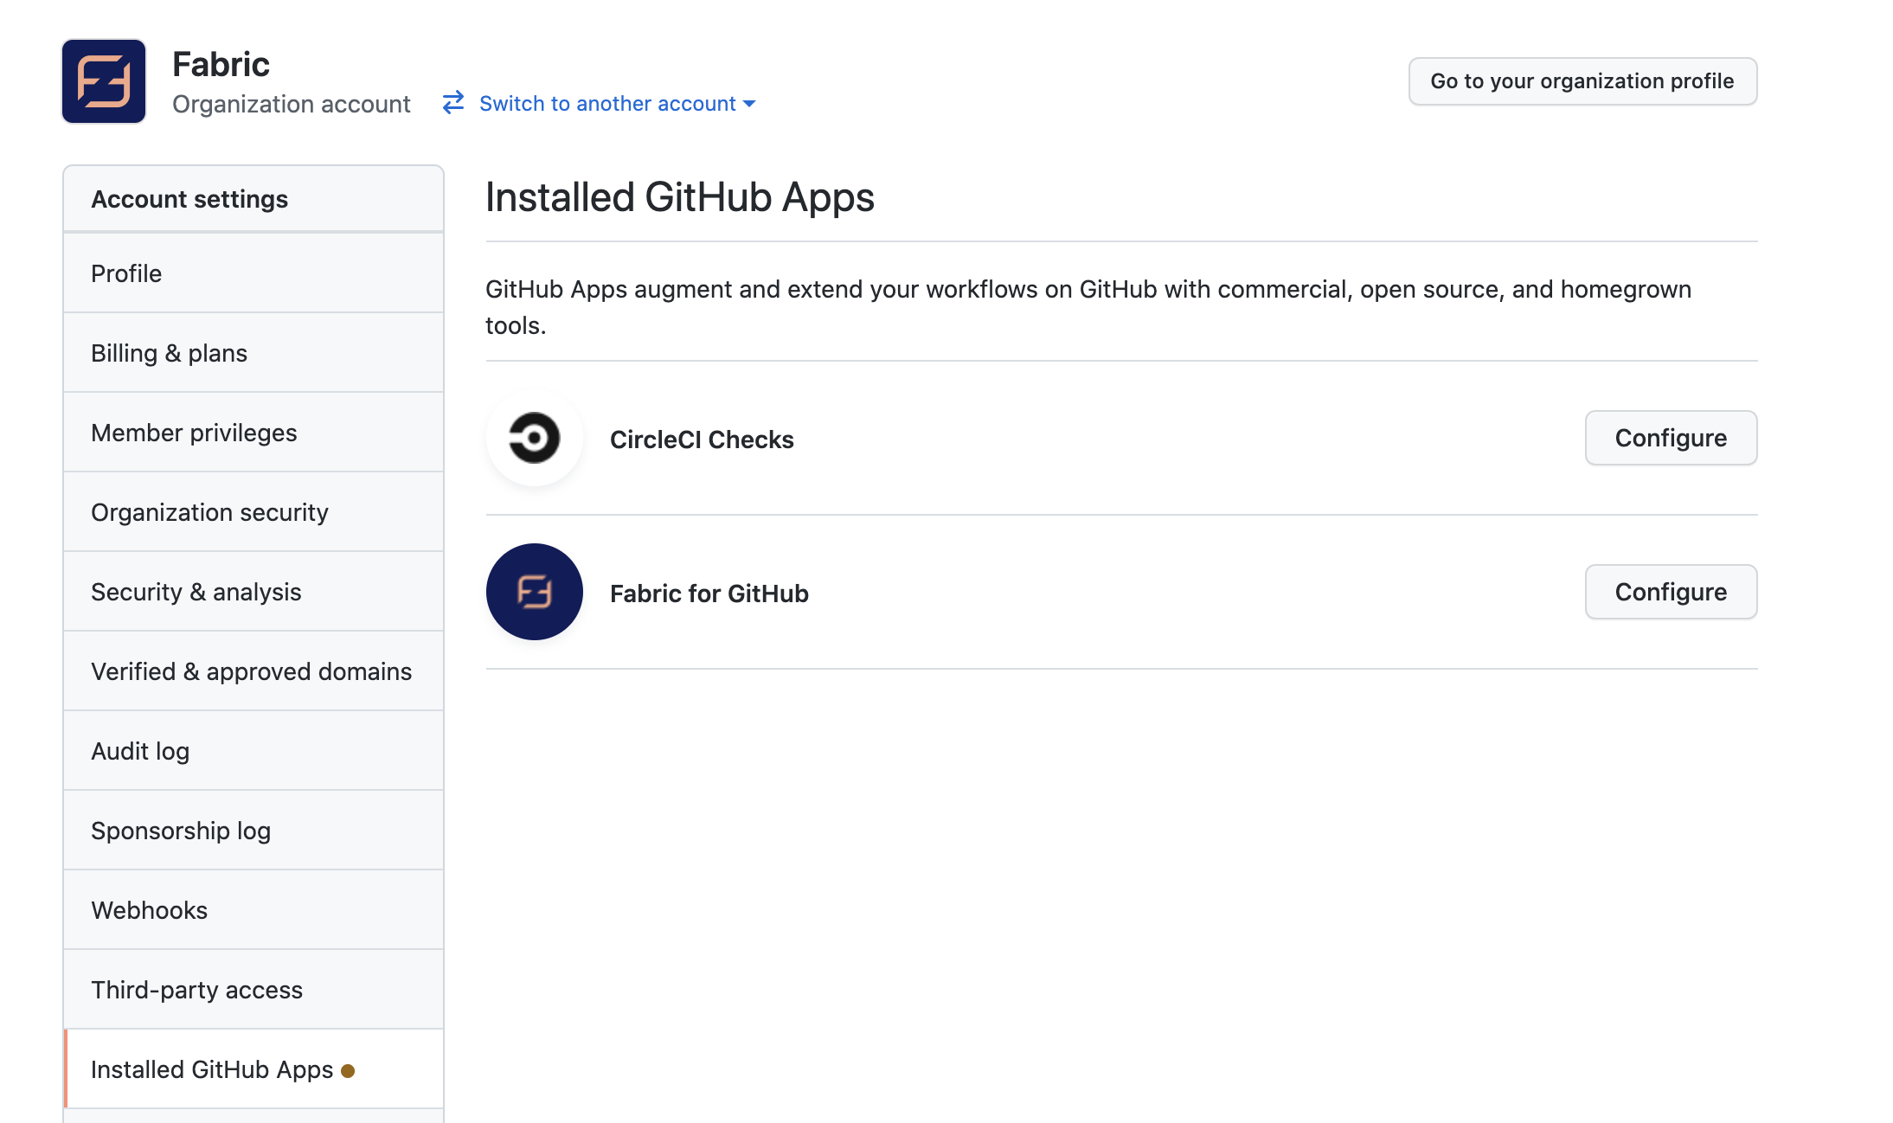
Task: Click the Organization account label
Action: click(292, 104)
